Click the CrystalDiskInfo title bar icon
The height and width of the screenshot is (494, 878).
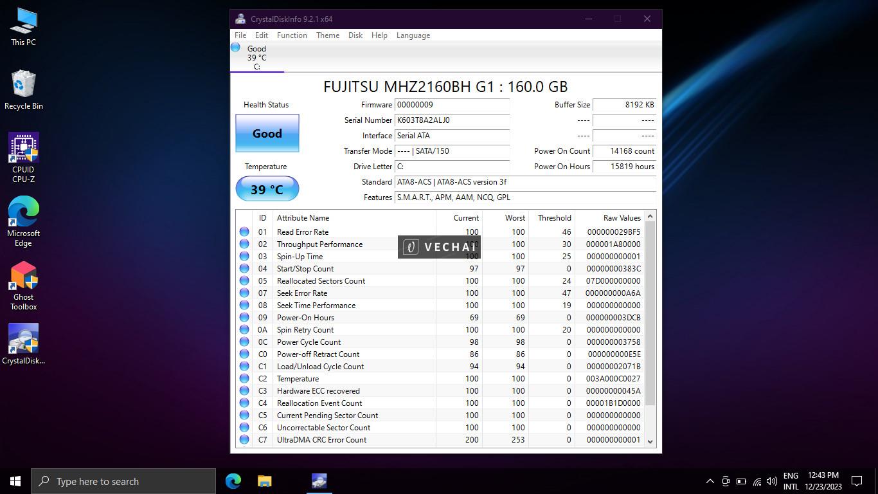point(240,19)
